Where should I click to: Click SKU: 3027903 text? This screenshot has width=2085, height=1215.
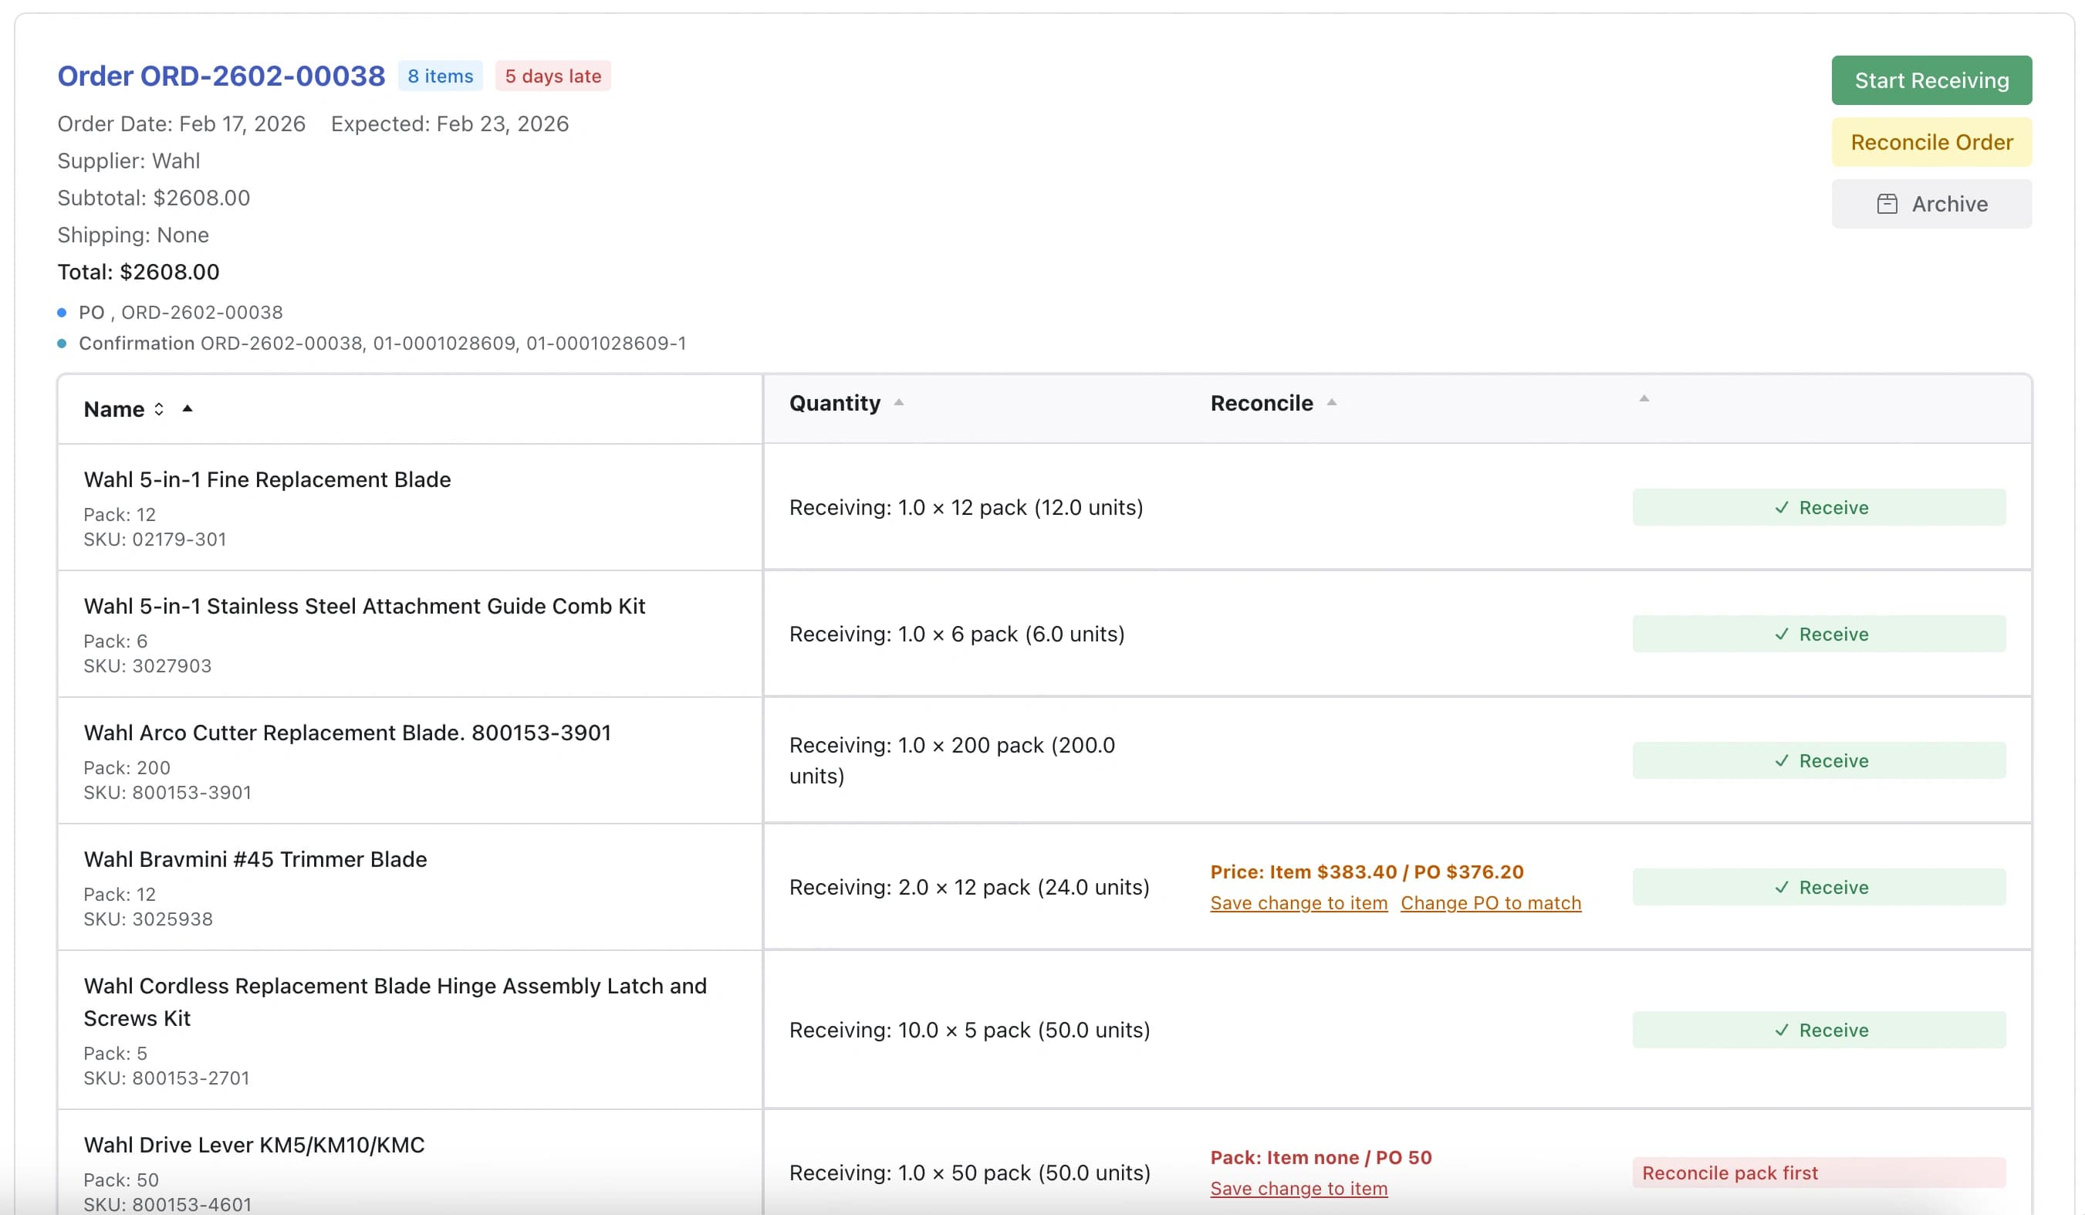coord(147,665)
